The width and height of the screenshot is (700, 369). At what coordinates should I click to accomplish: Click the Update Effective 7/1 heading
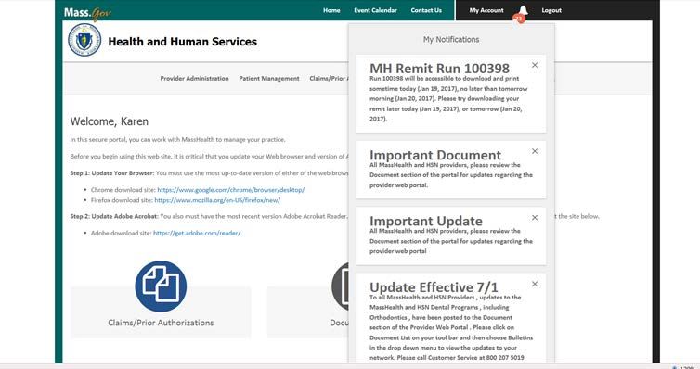pos(434,287)
